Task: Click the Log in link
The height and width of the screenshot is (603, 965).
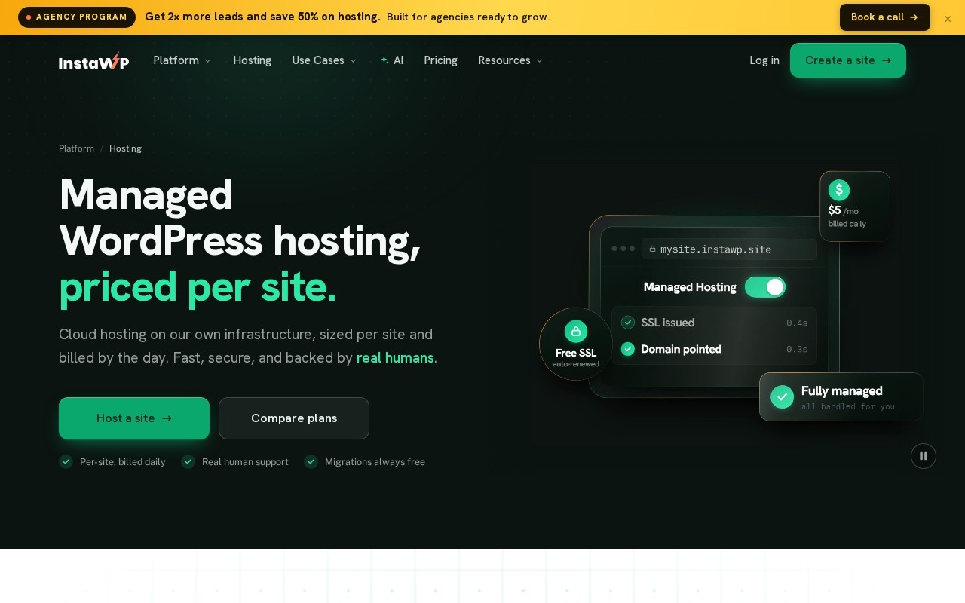Action: 764,60
